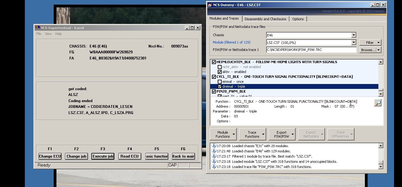Expand the Module Functions dropdown arrow

pyautogui.click(x=234, y=134)
